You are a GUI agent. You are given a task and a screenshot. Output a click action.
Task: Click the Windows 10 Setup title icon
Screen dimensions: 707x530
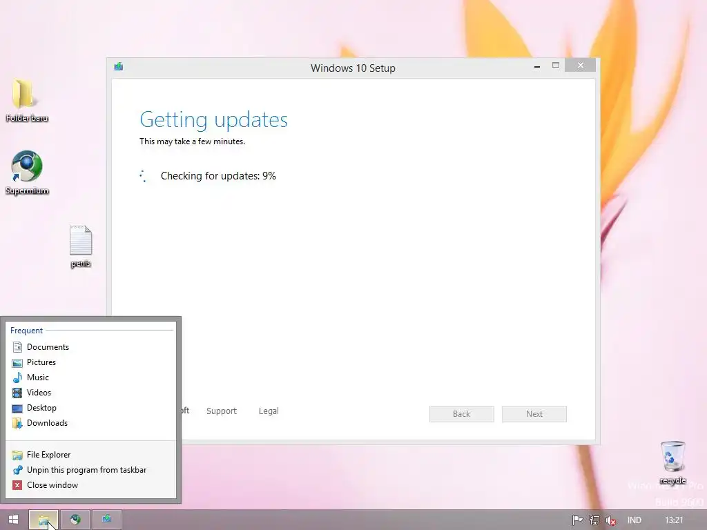(119, 67)
